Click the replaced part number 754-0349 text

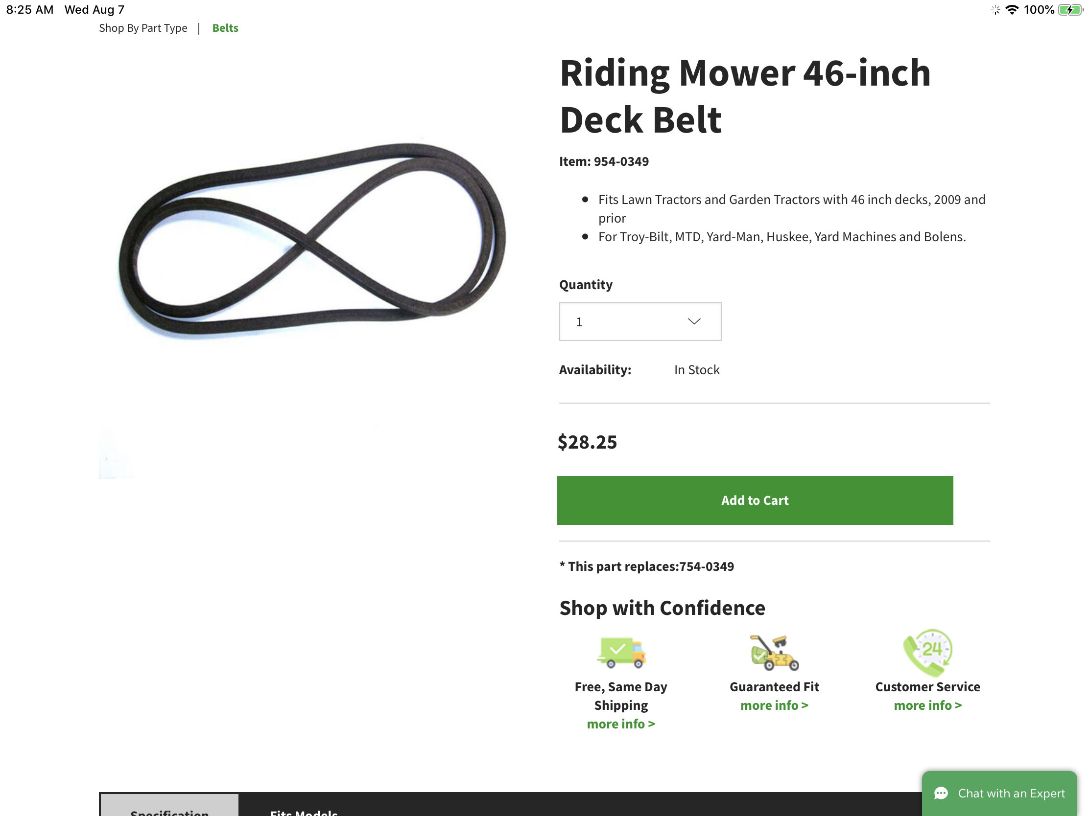pos(706,567)
